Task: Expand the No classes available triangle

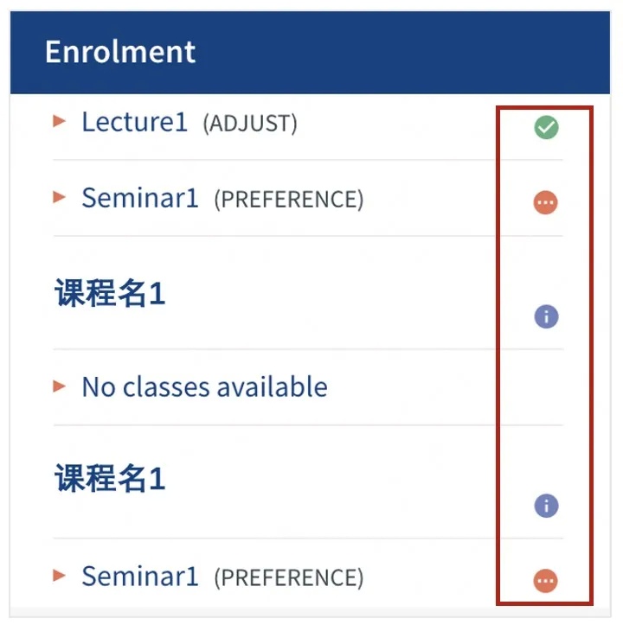Action: click(59, 386)
